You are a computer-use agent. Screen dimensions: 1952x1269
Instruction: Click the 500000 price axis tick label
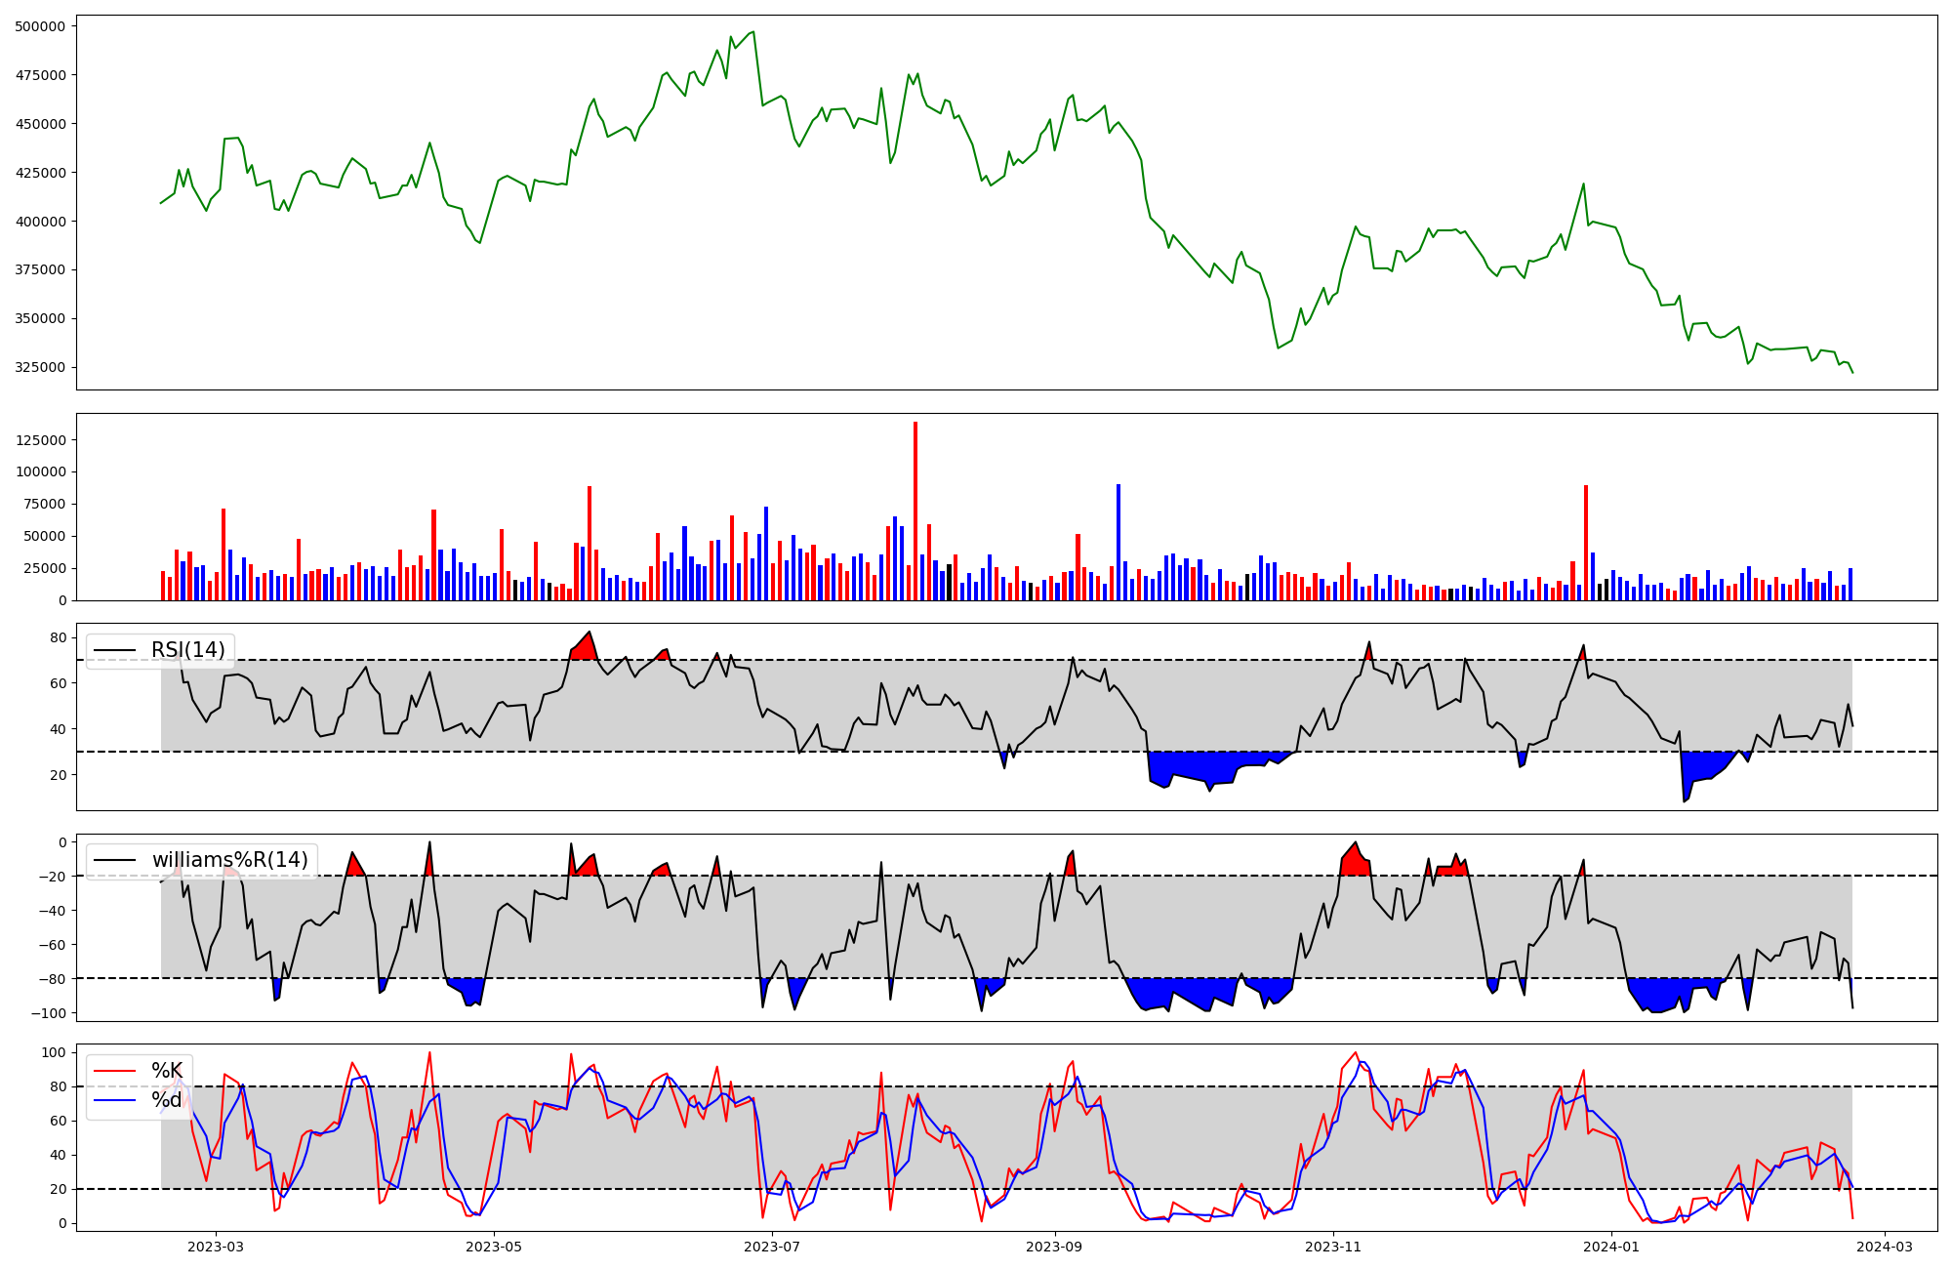click(40, 26)
